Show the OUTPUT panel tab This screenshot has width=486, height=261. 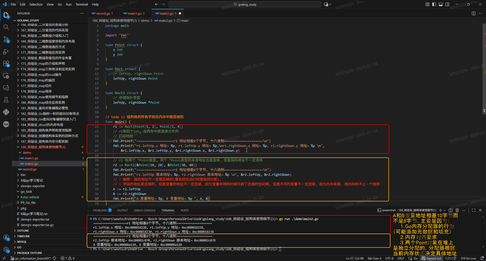(123, 210)
